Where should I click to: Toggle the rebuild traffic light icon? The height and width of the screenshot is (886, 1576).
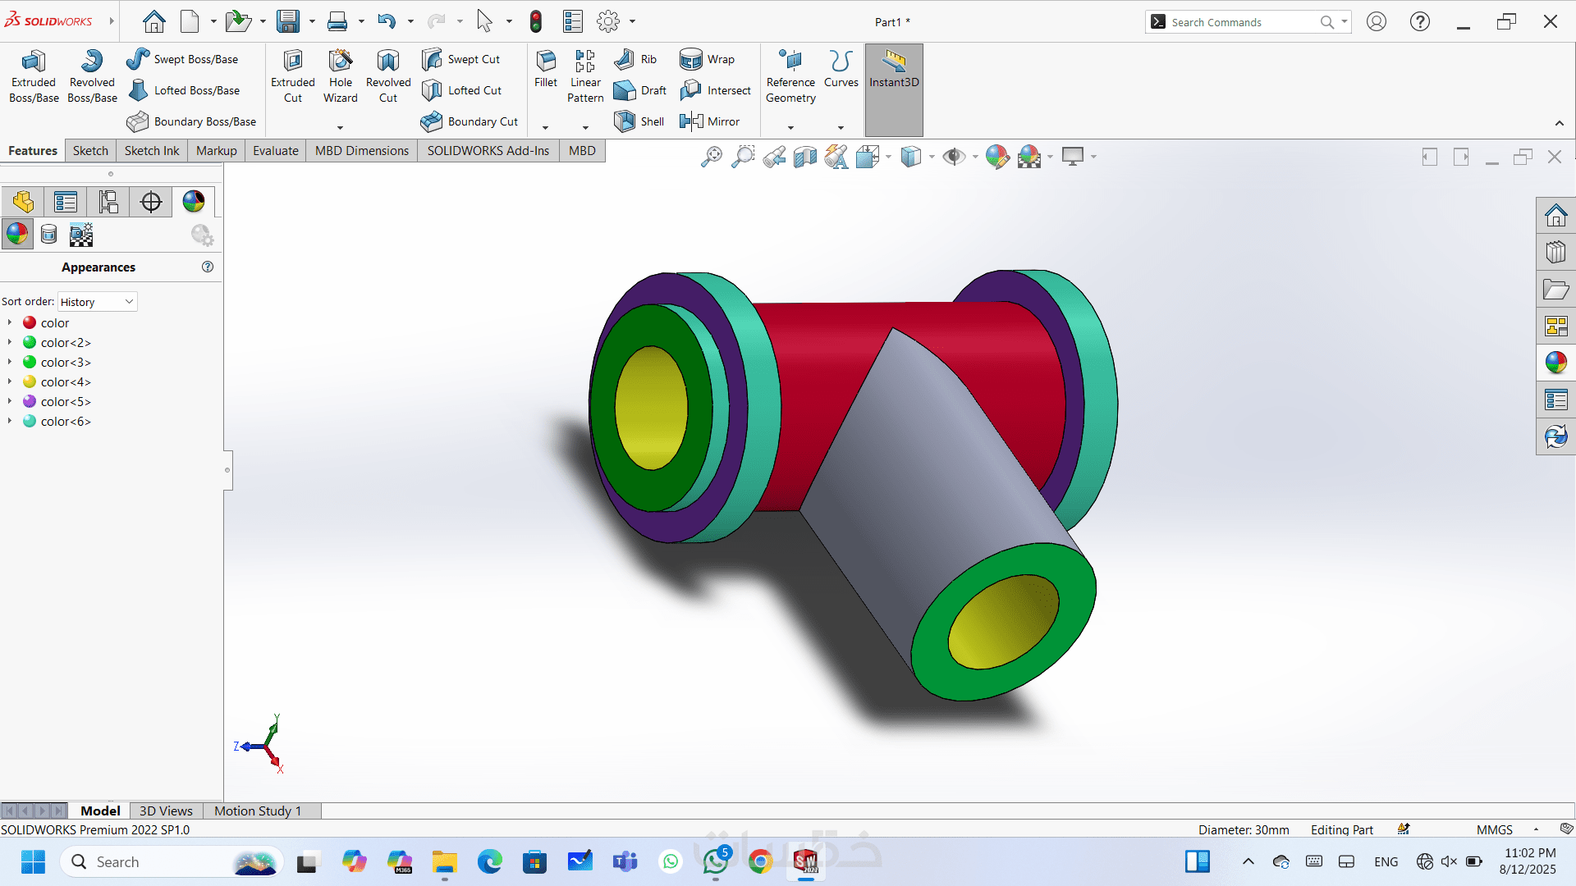pyautogui.click(x=536, y=22)
